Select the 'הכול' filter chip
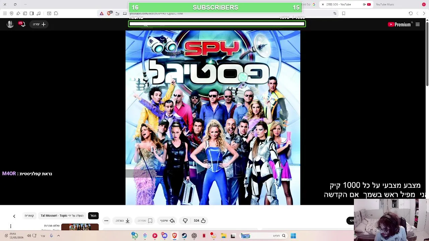Image resolution: width=429 pixels, height=241 pixels. 94,216
